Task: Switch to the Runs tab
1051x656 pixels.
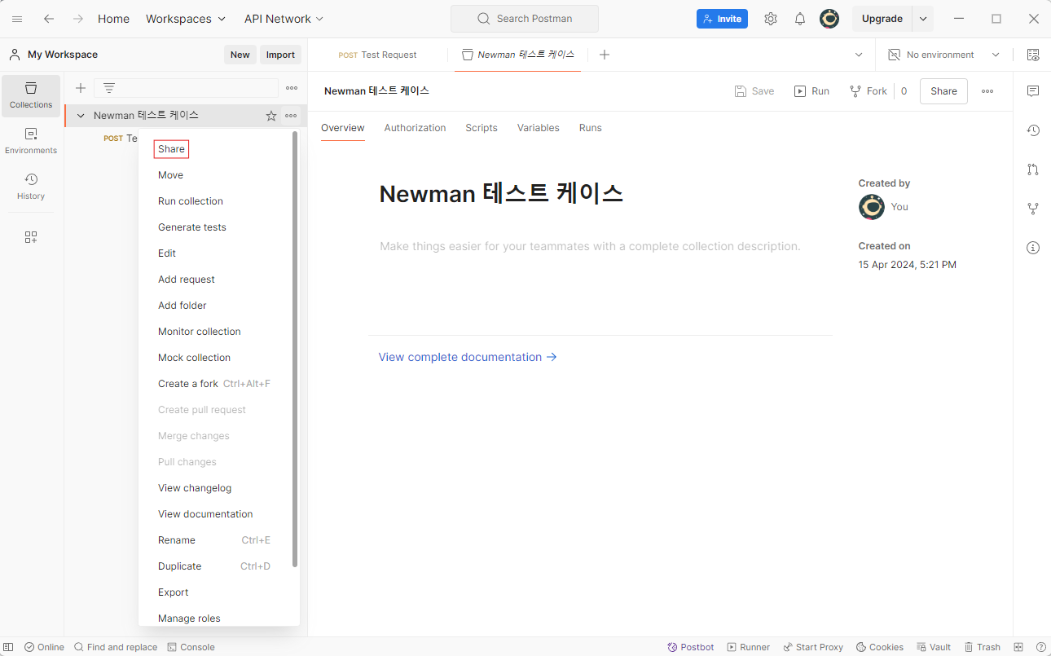Action: point(591,128)
